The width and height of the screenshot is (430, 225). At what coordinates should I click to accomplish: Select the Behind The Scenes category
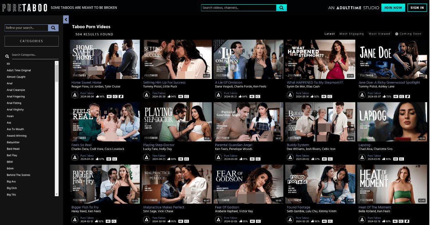coord(18,175)
